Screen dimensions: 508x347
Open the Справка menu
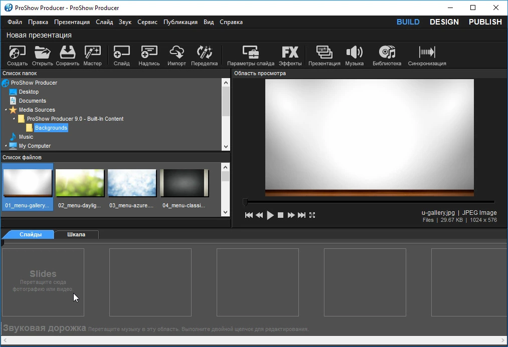(x=231, y=22)
